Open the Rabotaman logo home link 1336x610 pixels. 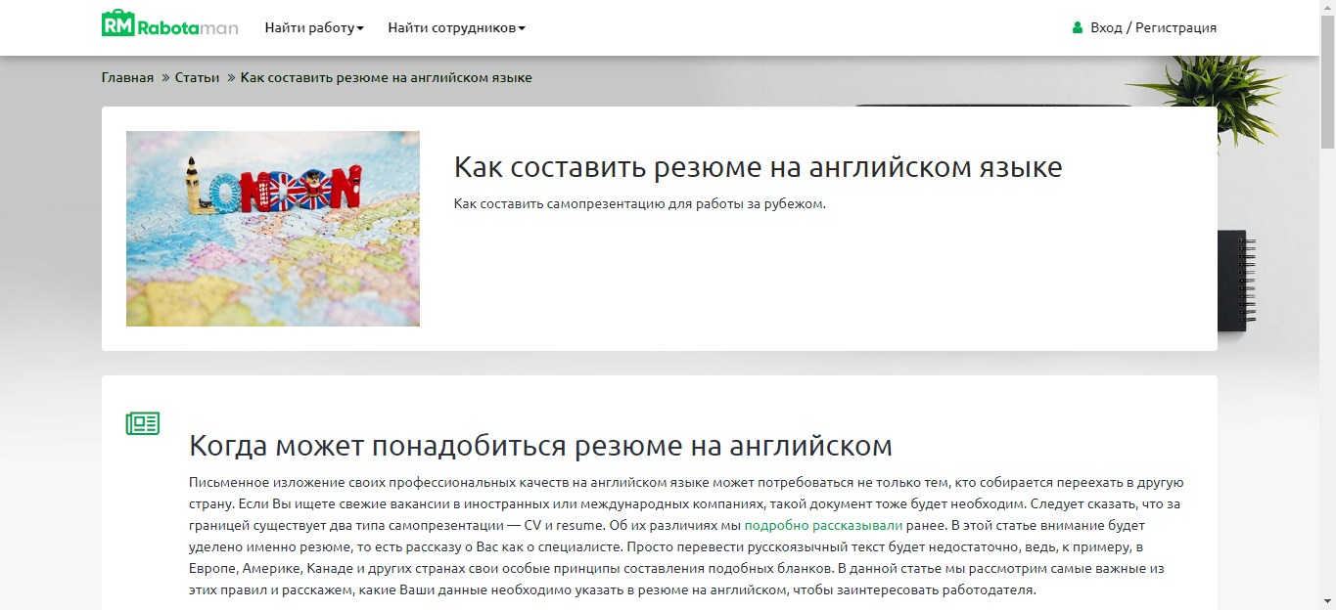click(170, 24)
